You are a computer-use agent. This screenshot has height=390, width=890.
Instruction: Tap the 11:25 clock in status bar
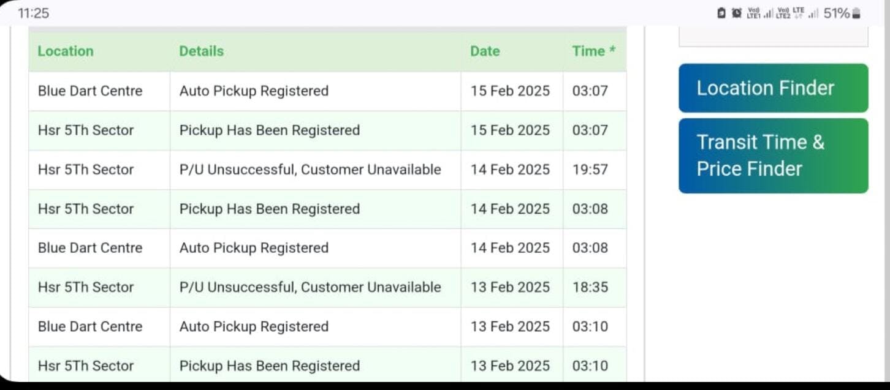click(33, 13)
